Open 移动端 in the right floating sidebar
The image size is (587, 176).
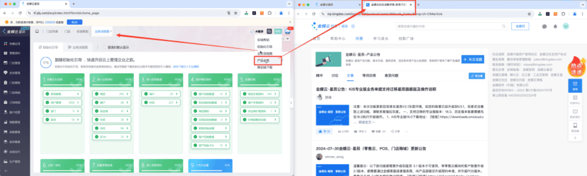point(575,127)
